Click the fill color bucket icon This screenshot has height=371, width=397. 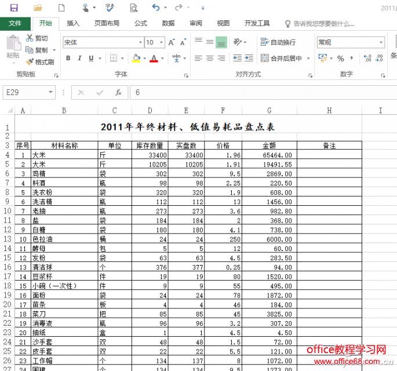[x=136, y=58]
